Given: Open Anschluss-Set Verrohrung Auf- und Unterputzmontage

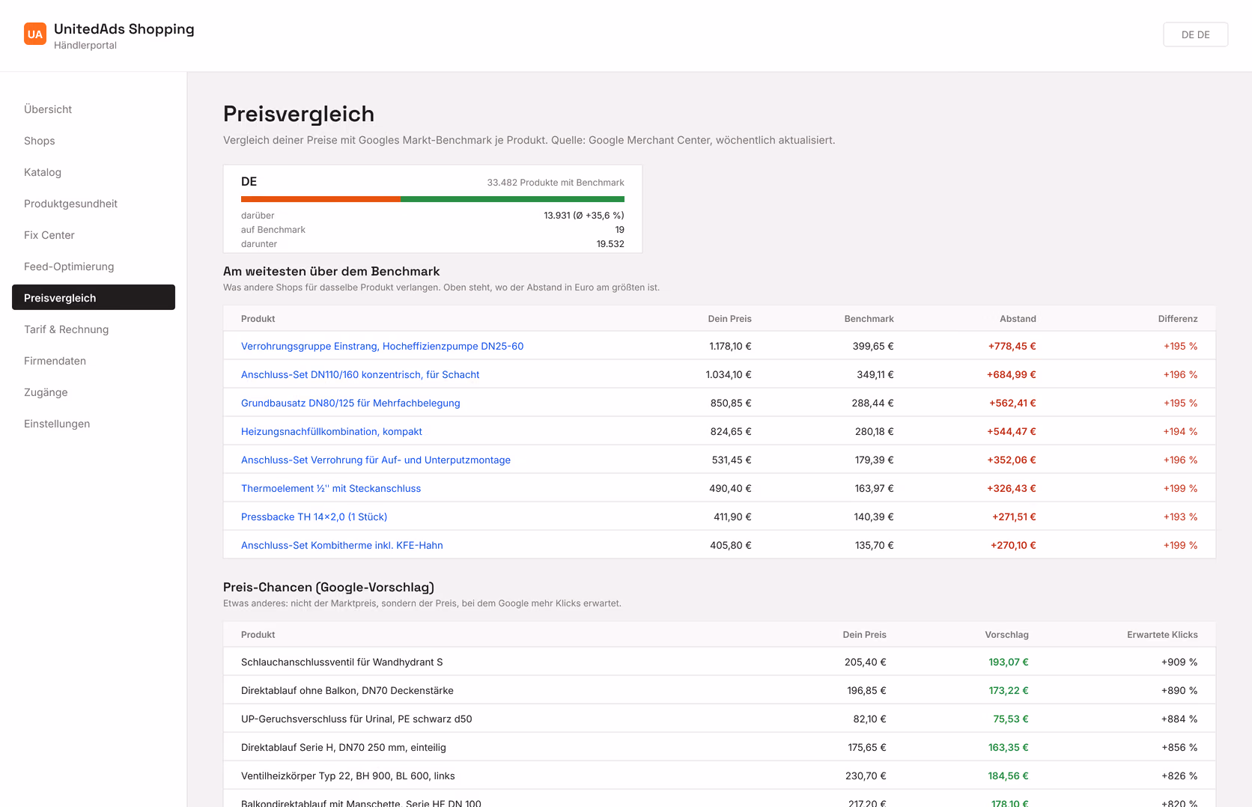Looking at the screenshot, I should click(x=376, y=460).
